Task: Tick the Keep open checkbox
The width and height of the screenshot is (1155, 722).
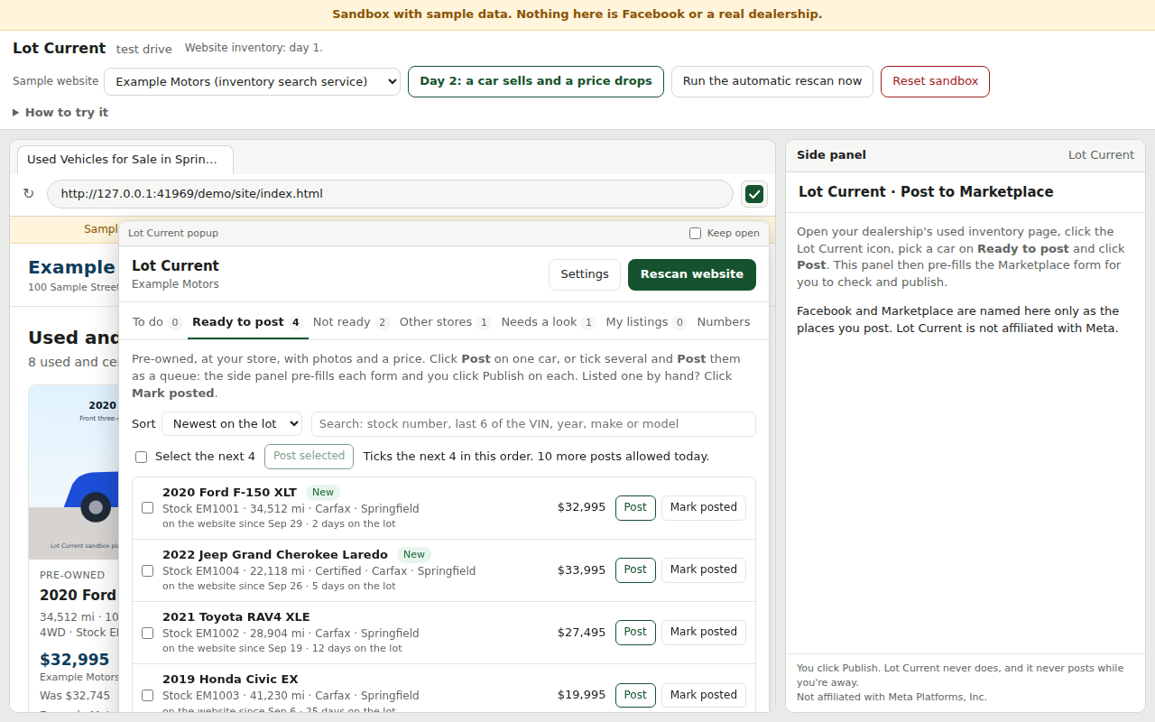Action: click(695, 233)
